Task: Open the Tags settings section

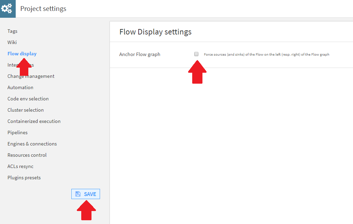Action: click(x=12, y=31)
